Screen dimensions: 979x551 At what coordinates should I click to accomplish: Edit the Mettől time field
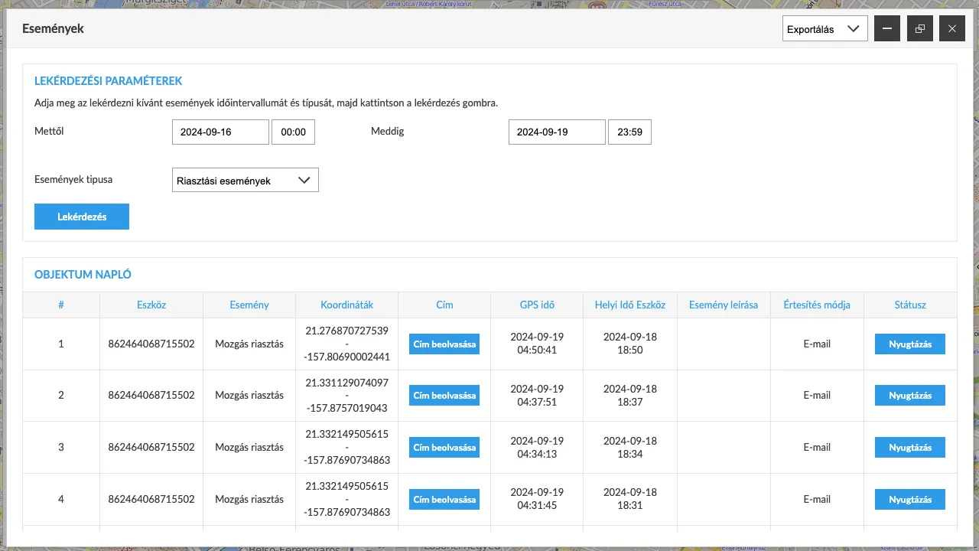pyautogui.click(x=293, y=132)
